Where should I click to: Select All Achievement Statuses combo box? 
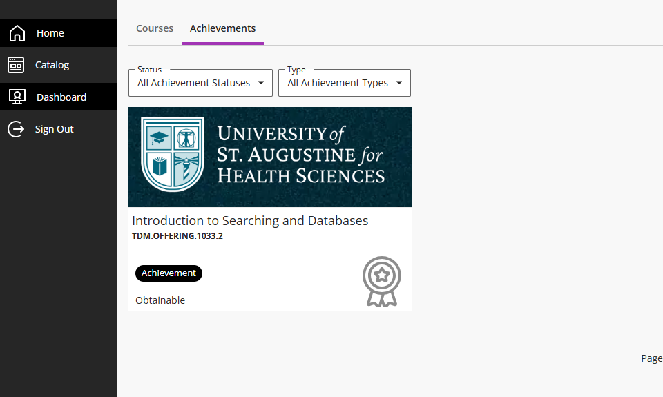[200, 83]
